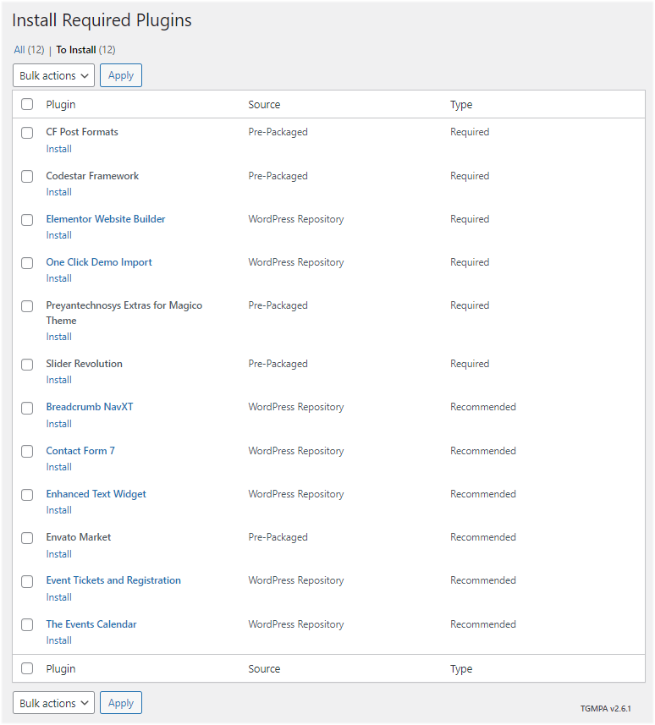This screenshot has height=725, width=655.
Task: Tick the select-all checkbox in the table footer
Action: coord(27,668)
